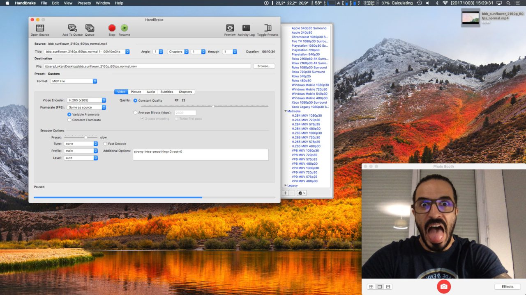Select Chromecast 1080p30 Surround preset
Image resolution: width=526 pixels, height=295 pixels.
point(310,37)
